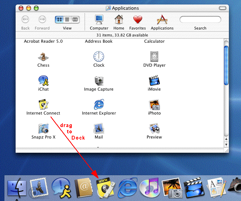The height and width of the screenshot is (201, 241).
Task: Select the iChat app icon in Applications window
Action: point(43,81)
